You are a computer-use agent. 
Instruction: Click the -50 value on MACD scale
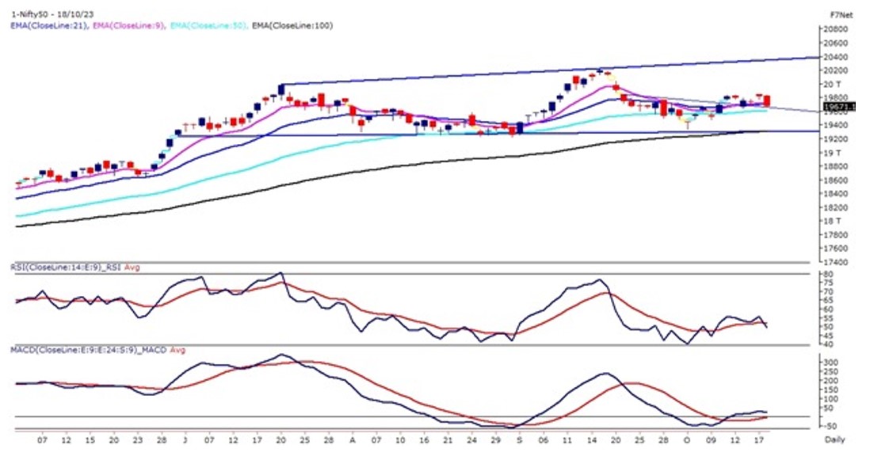click(831, 426)
